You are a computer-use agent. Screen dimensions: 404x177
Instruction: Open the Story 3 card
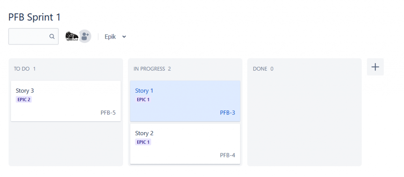tap(66, 101)
